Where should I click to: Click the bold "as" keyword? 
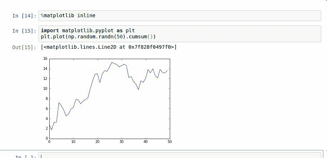click(x=119, y=31)
